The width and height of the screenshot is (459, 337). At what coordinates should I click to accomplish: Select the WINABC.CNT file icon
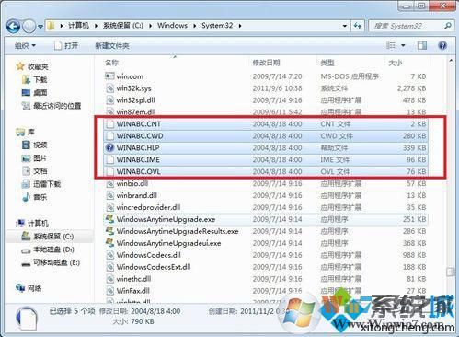(x=109, y=124)
